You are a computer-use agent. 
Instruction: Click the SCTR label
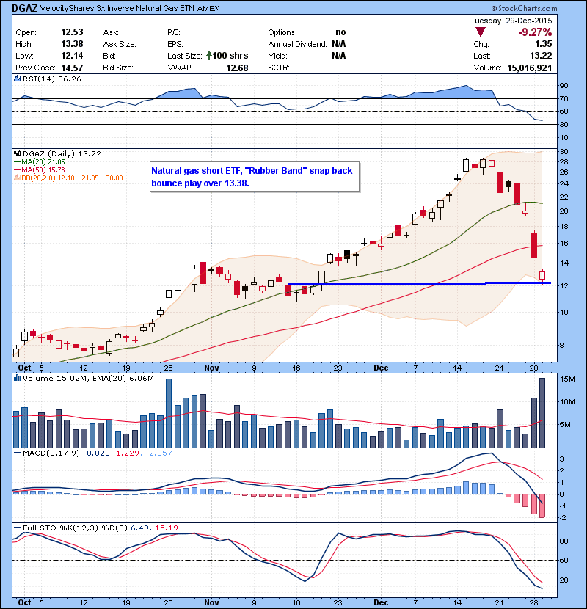[279, 68]
